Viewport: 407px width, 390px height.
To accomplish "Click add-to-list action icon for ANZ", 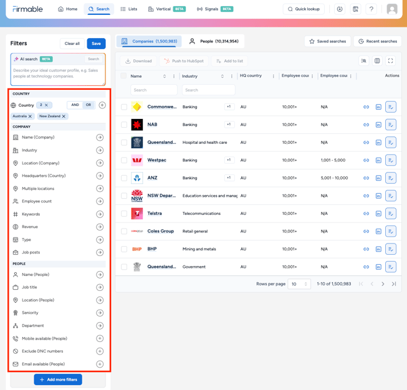I will pos(391,178).
